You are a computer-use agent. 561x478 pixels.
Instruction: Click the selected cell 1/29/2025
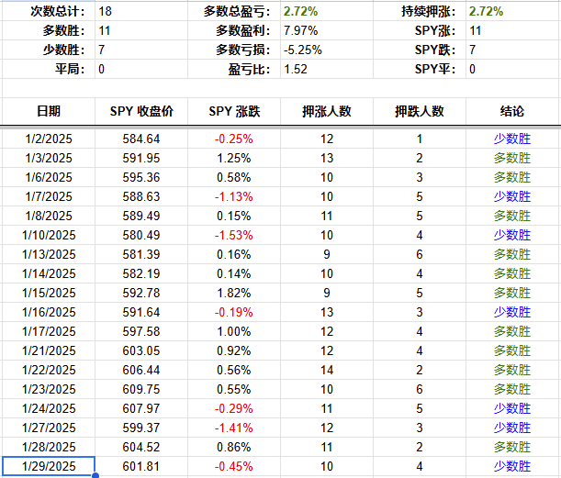pos(49,467)
